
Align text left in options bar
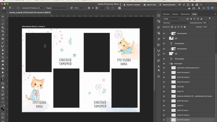pos(89,8)
